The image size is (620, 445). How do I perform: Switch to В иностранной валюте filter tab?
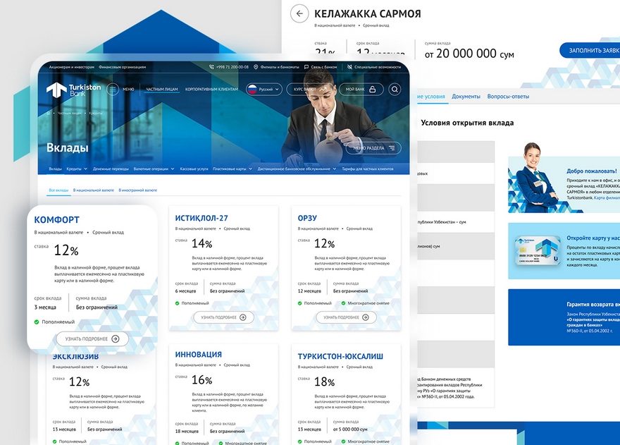[138, 190]
